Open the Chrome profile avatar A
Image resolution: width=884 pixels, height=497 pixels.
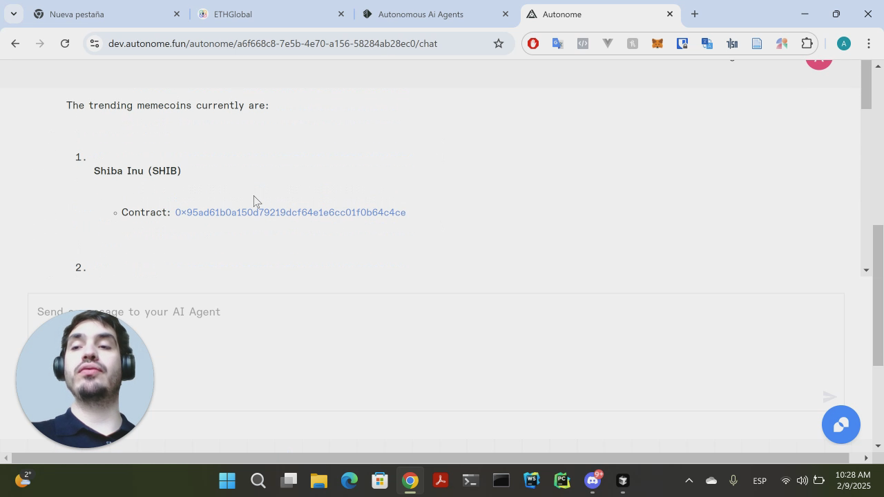843,43
